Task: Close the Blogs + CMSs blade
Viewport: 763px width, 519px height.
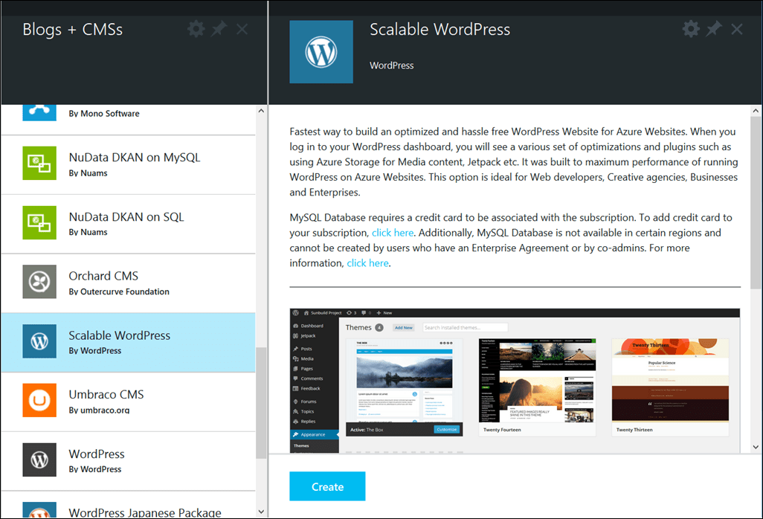Action: pyautogui.click(x=242, y=29)
